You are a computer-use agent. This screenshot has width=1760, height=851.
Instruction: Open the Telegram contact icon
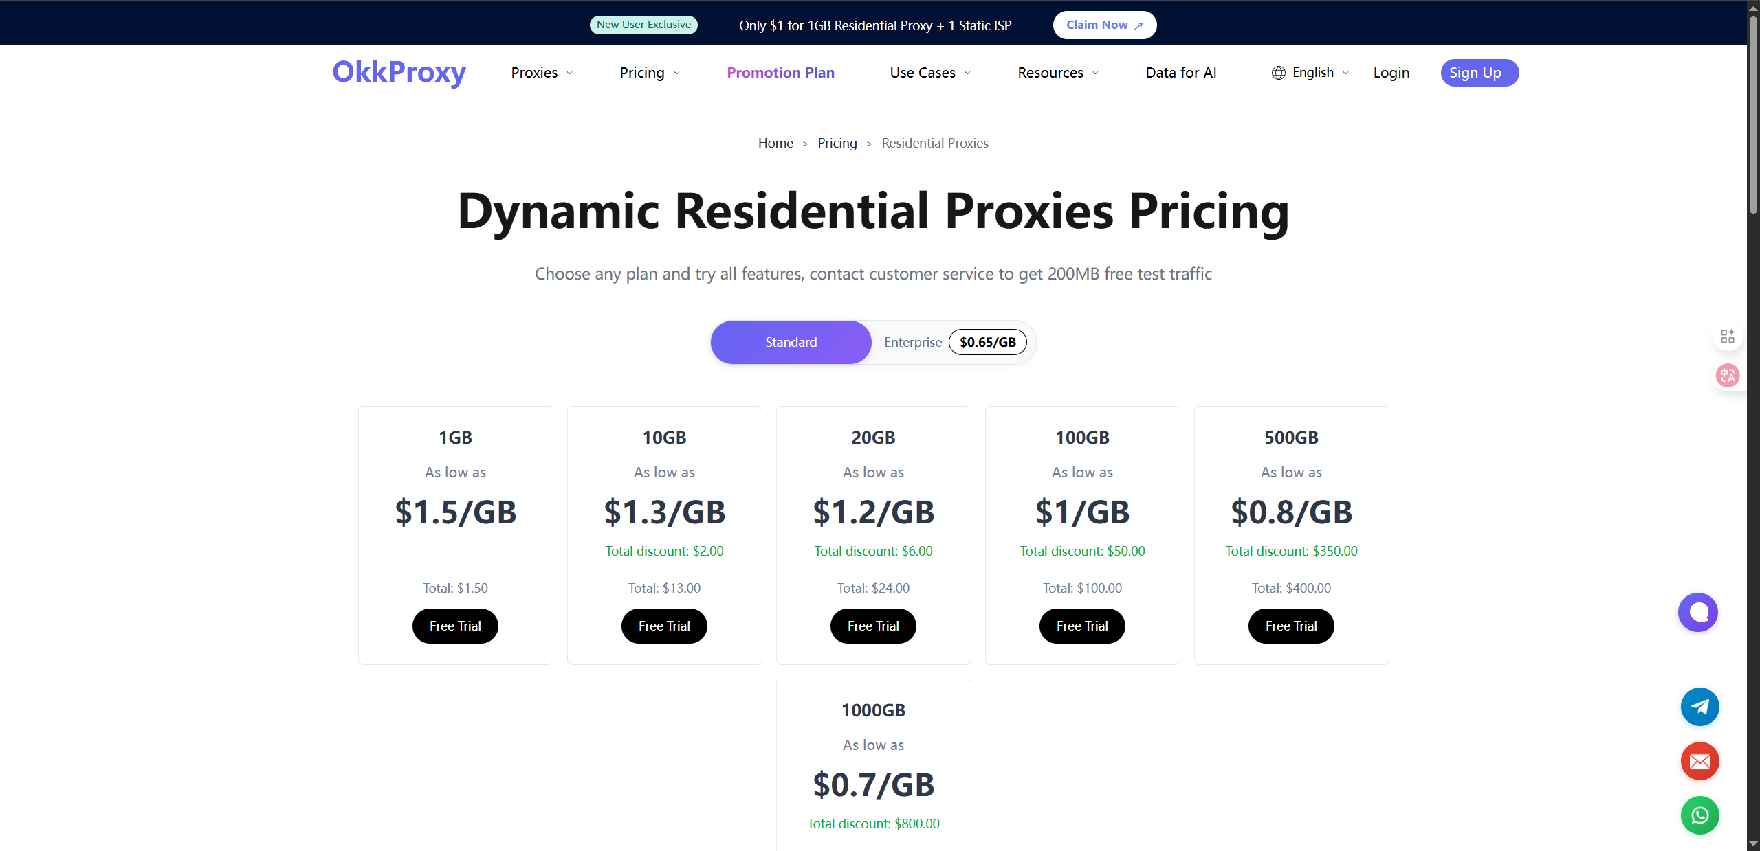1699,707
